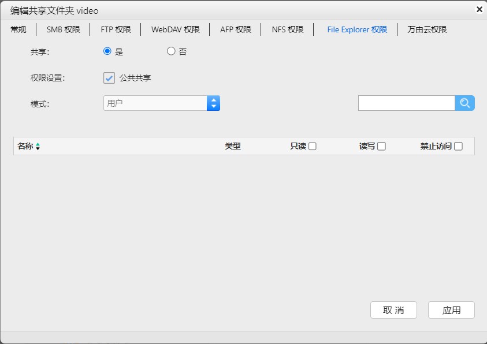487x344 pixels.
Task: Select the 是 radio button for sharing
Action: click(x=107, y=51)
